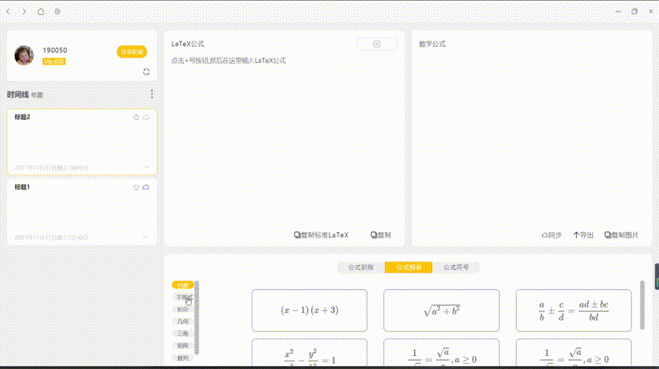Click the formula preset panel scrollbar
This screenshot has width=659, height=369.
pos(642,305)
